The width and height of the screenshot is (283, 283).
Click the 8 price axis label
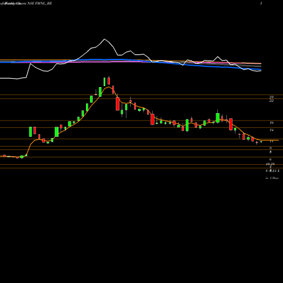[271, 152]
